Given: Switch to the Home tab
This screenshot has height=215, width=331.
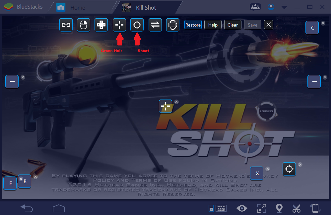Looking at the screenshot, I should coord(78,8).
